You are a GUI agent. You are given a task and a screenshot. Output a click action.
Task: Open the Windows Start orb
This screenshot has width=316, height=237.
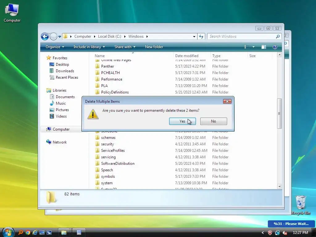[8, 232]
